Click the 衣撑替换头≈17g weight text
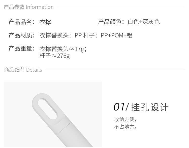 coord(63,49)
